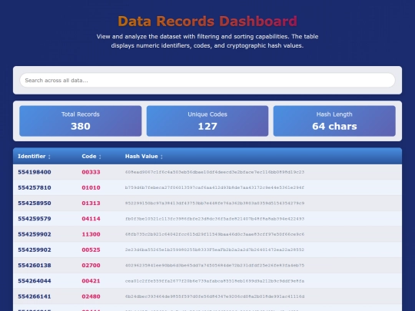The image size is (415, 311).
Task: Click the 'Data Records Dashboard' title
Action: pos(207,22)
